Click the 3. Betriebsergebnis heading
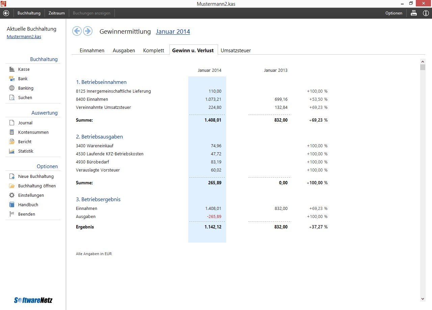This screenshot has height=310, width=432. coord(98,199)
